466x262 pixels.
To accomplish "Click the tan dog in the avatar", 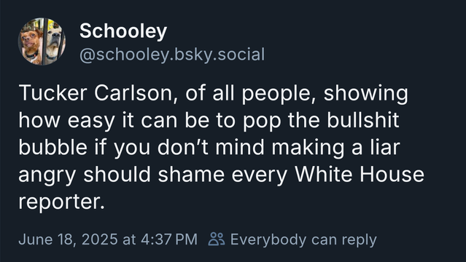I will 55,41.
